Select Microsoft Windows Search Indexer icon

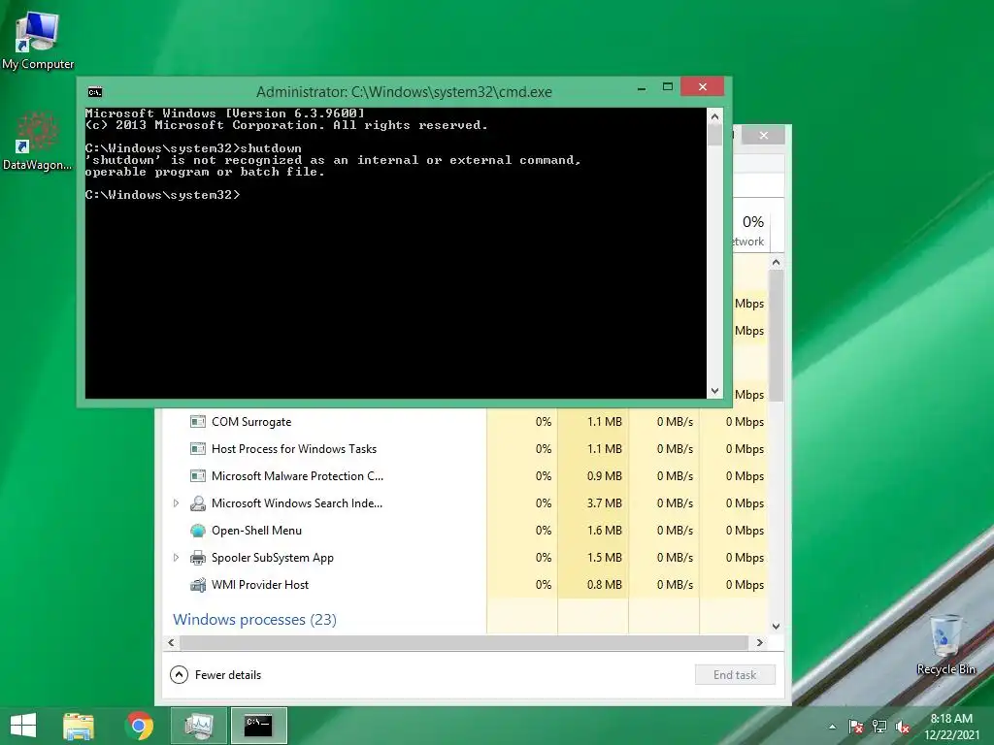pos(198,503)
